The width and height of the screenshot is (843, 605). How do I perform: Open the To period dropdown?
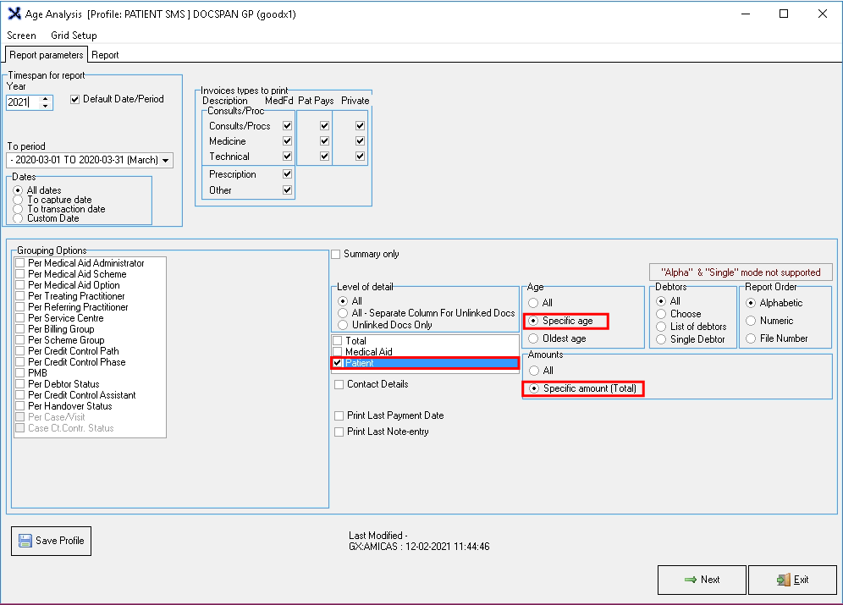click(165, 160)
